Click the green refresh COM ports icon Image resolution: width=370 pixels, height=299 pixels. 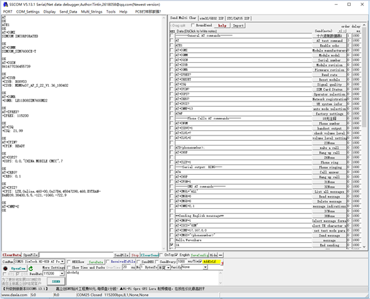(x=31, y=268)
